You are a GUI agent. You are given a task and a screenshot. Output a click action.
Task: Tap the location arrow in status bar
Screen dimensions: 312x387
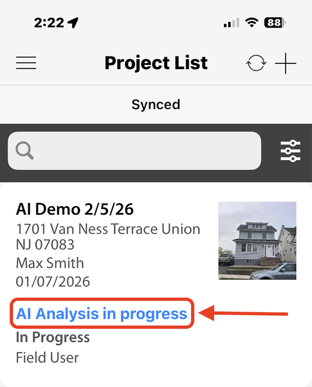coord(73,23)
